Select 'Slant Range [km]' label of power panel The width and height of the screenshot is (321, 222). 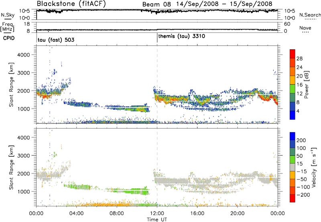coord(11,85)
